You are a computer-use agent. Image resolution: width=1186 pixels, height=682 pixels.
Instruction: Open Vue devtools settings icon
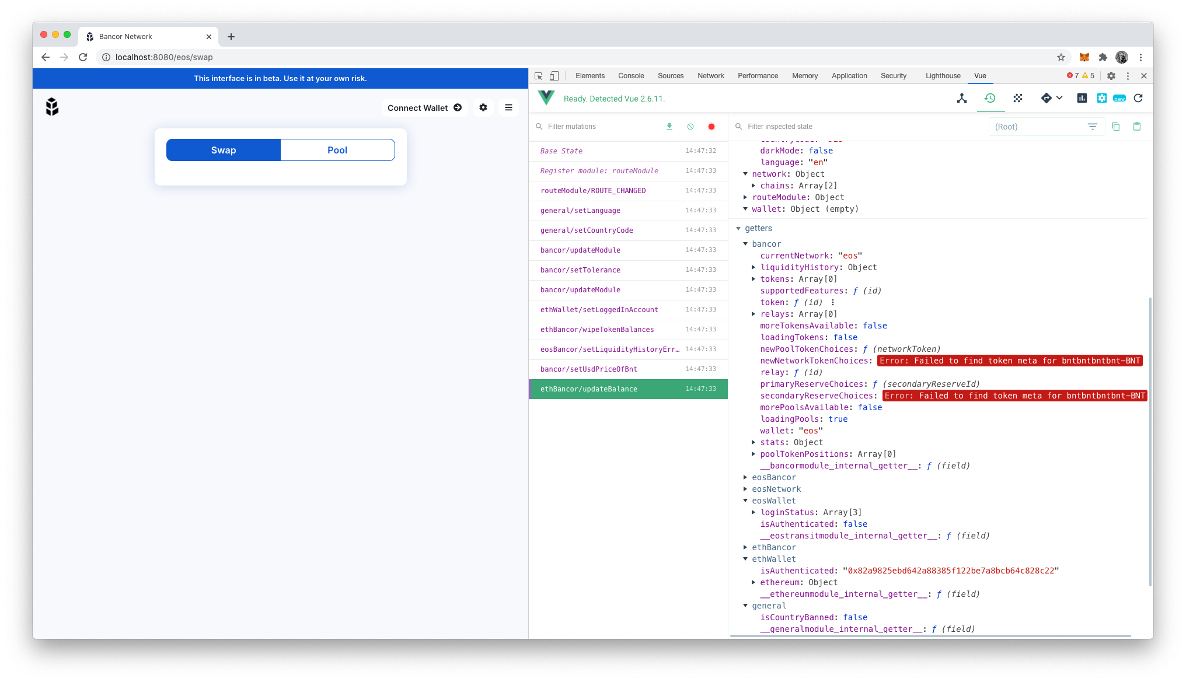pos(1101,98)
